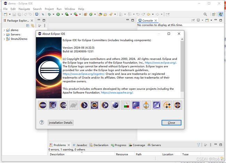Click the m2e Maven feature icon
226x163 pixels.
click(x=136, y=105)
